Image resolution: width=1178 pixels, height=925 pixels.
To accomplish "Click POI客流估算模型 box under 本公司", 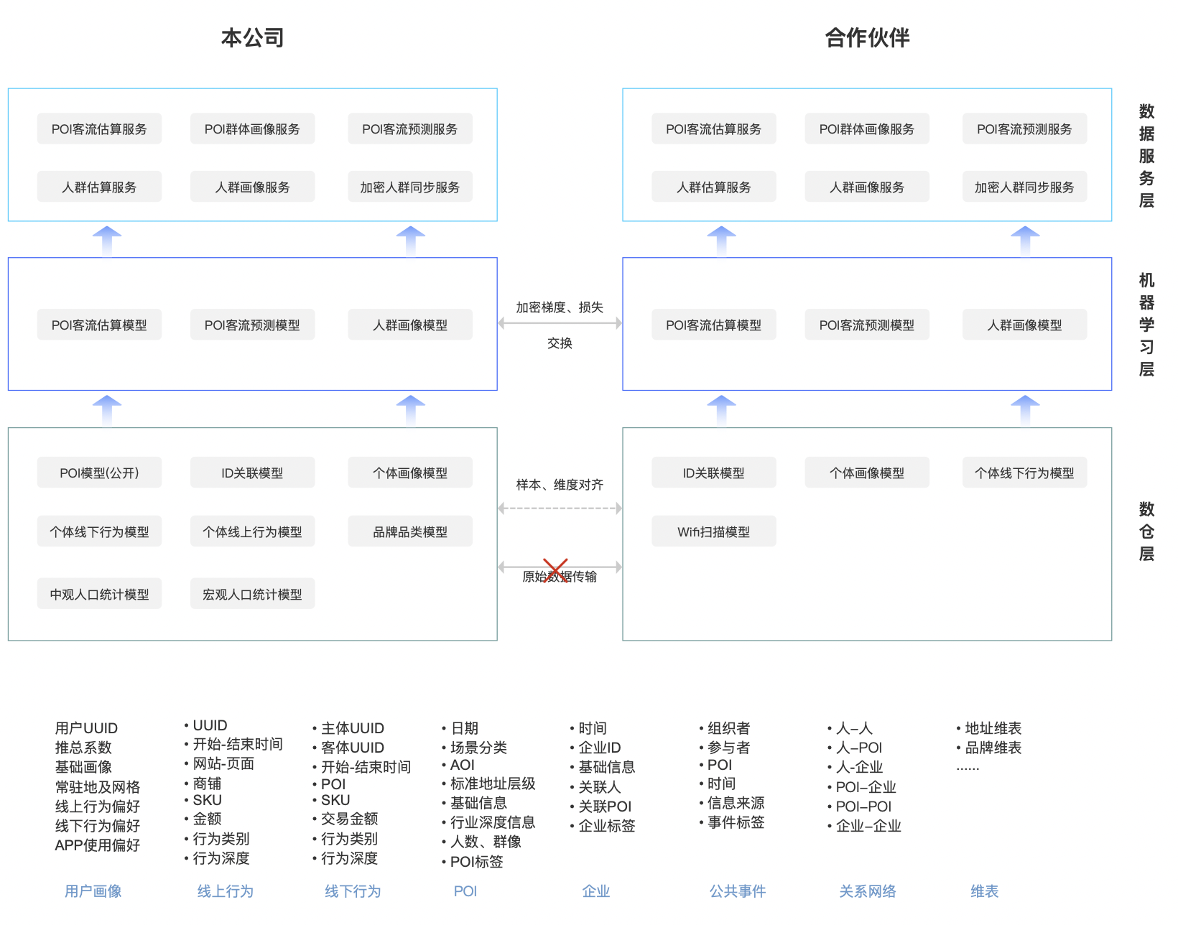I will pyautogui.click(x=99, y=325).
